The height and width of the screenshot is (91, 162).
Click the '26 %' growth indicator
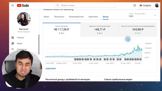coord(100,33)
